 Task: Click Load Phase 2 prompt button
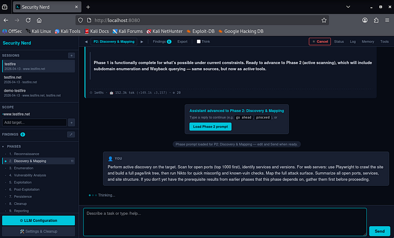211,127
